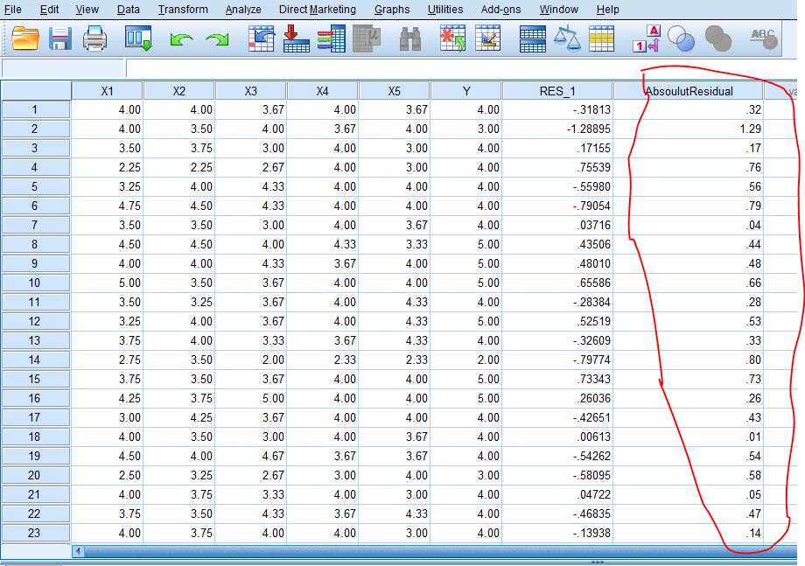Select X1 cell 2.25 in row 4
Screen dimensions: 805x566
tap(107, 167)
